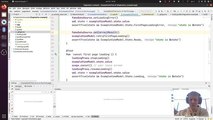Click Git update project arrow icon
213x120 pixels.
click(x=178, y=11)
